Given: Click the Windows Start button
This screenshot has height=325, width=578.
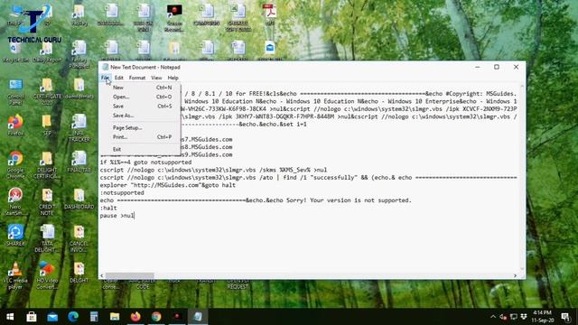Looking at the screenshot, I should (x=10, y=317).
